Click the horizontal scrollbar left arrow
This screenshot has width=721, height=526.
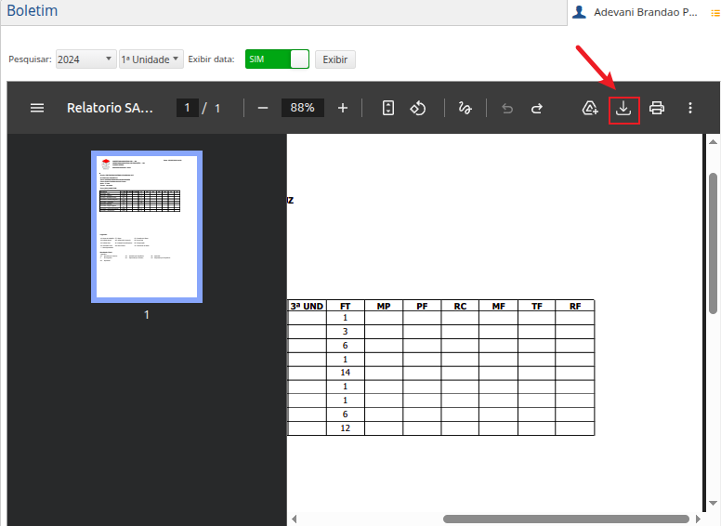click(x=295, y=519)
